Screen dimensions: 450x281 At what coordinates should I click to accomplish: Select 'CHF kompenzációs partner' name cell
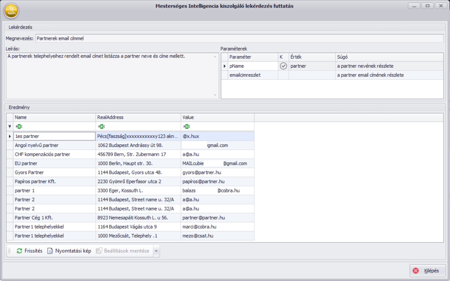click(x=54, y=154)
